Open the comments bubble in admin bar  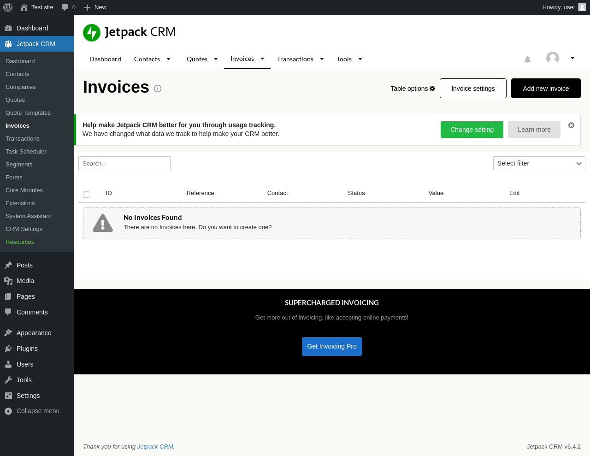(65, 7)
